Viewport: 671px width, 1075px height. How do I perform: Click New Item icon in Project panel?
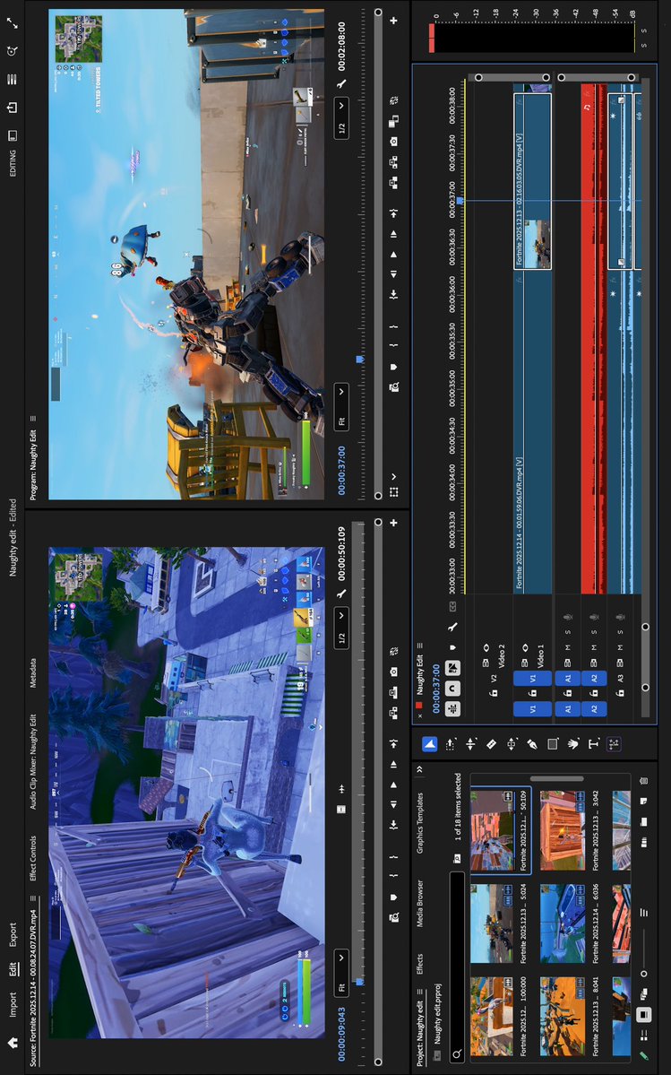[x=643, y=801]
